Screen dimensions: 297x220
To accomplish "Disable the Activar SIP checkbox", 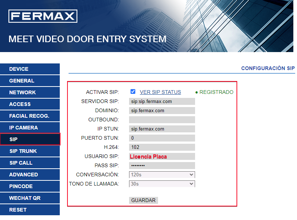I will (133, 92).
